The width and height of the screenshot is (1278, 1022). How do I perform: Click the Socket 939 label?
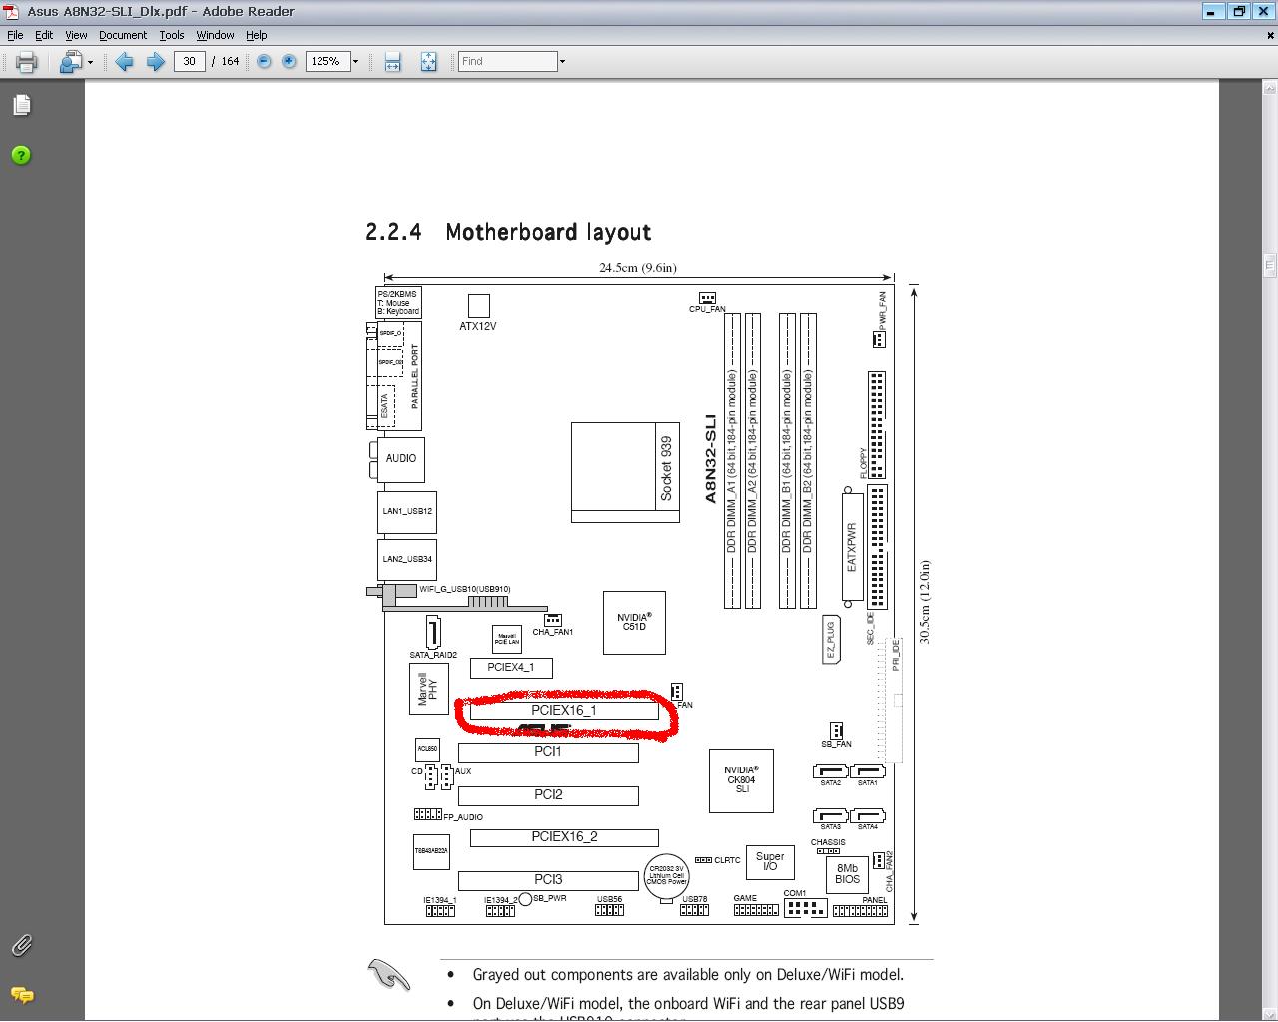pyautogui.click(x=666, y=468)
